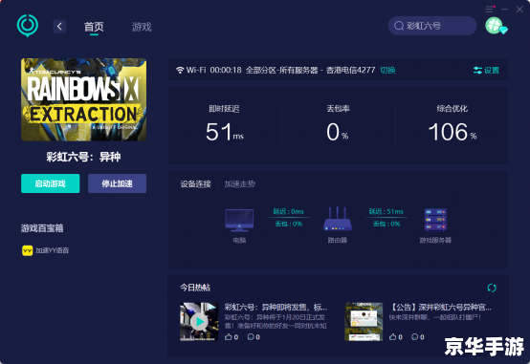This screenshot has width=530, height=364.
Task: Click the 0% 丢包率 value
Action: tap(338, 132)
